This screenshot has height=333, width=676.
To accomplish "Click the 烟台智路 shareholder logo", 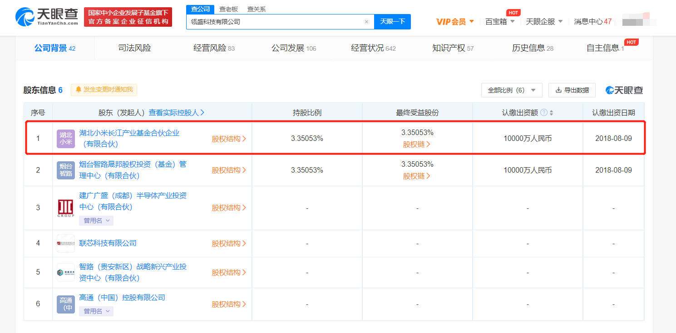I will [x=66, y=170].
